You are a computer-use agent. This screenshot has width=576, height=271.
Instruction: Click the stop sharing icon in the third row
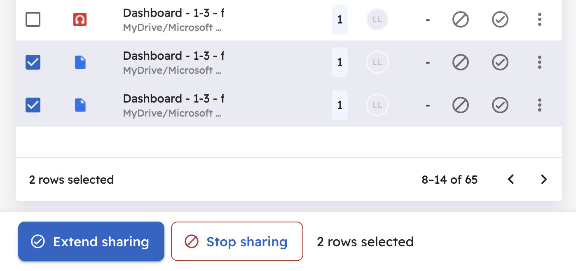461,105
